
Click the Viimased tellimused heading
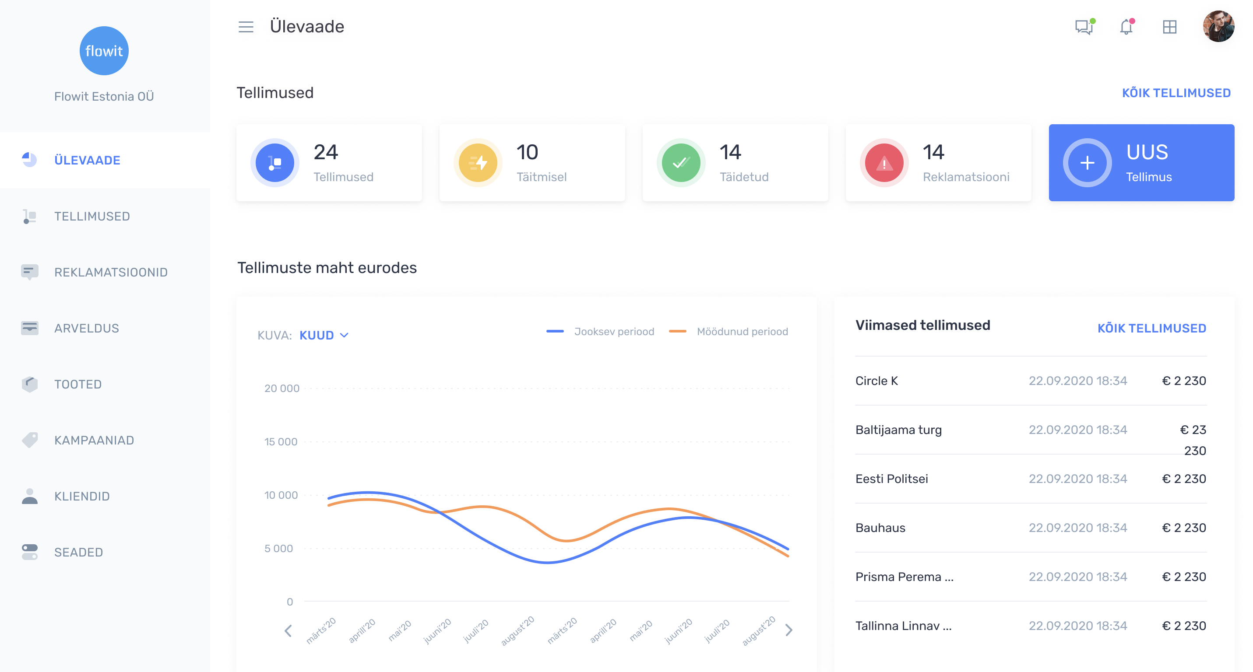pyautogui.click(x=922, y=325)
